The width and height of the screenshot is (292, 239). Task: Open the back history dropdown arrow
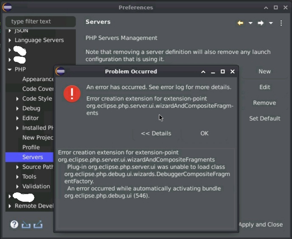click(x=250, y=23)
